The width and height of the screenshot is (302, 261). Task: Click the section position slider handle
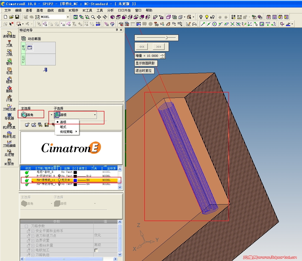(x=167, y=38)
